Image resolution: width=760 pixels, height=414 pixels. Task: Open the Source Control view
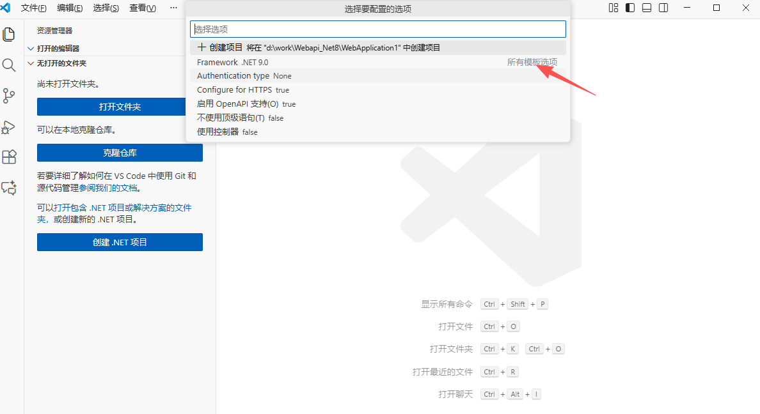9,96
